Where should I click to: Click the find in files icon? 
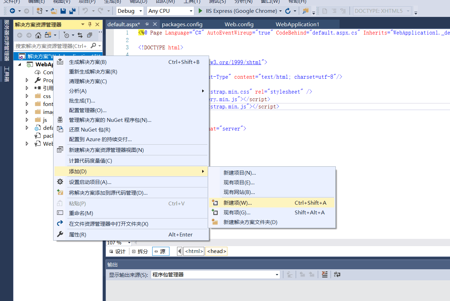tap(305, 11)
